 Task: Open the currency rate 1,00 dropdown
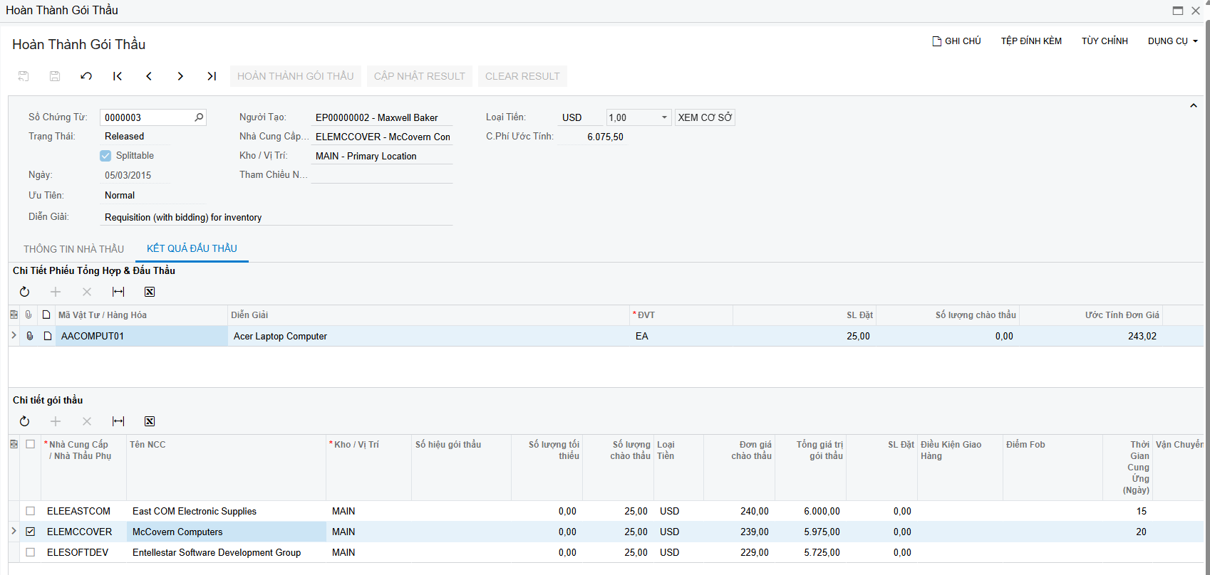(x=664, y=117)
